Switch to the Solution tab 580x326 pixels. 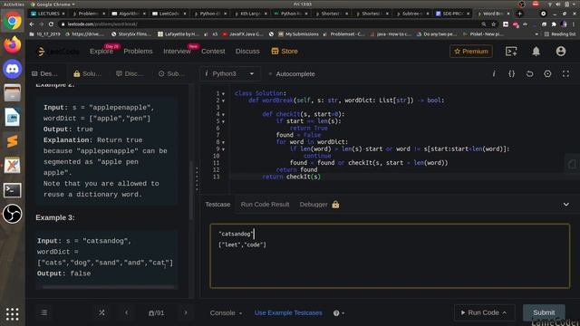[87, 74]
